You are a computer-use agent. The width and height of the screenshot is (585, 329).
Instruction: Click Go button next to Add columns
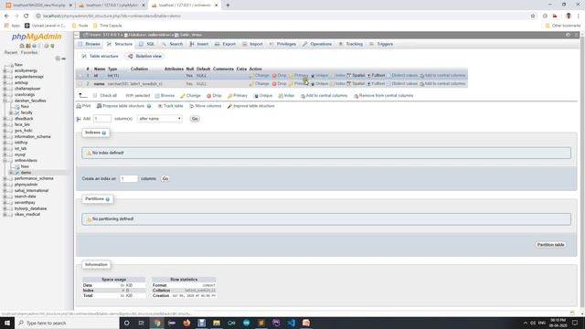tap(195, 119)
